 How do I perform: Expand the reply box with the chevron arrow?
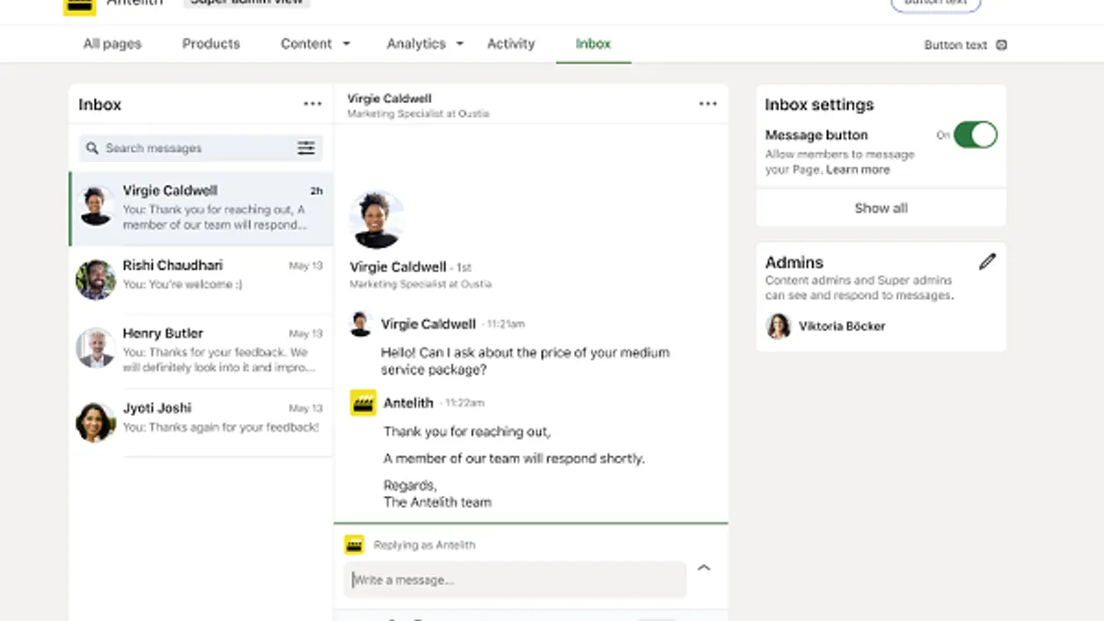tap(704, 568)
